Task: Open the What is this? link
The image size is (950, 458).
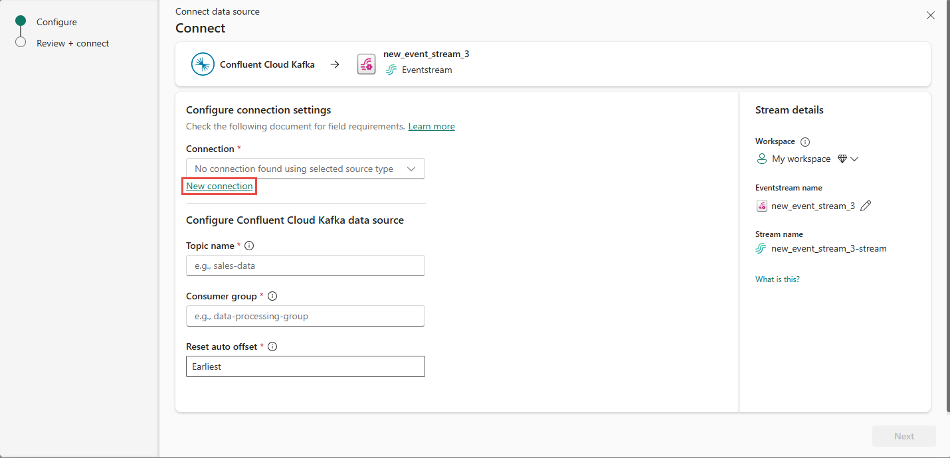Action: pyautogui.click(x=777, y=279)
